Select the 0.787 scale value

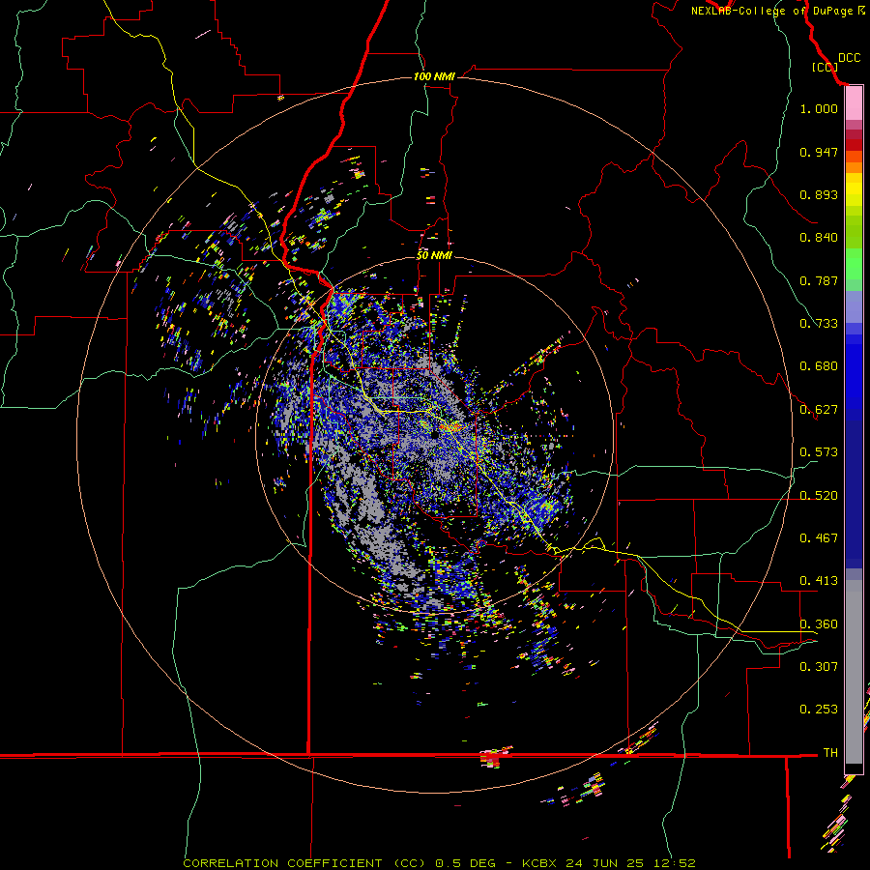coord(819,280)
